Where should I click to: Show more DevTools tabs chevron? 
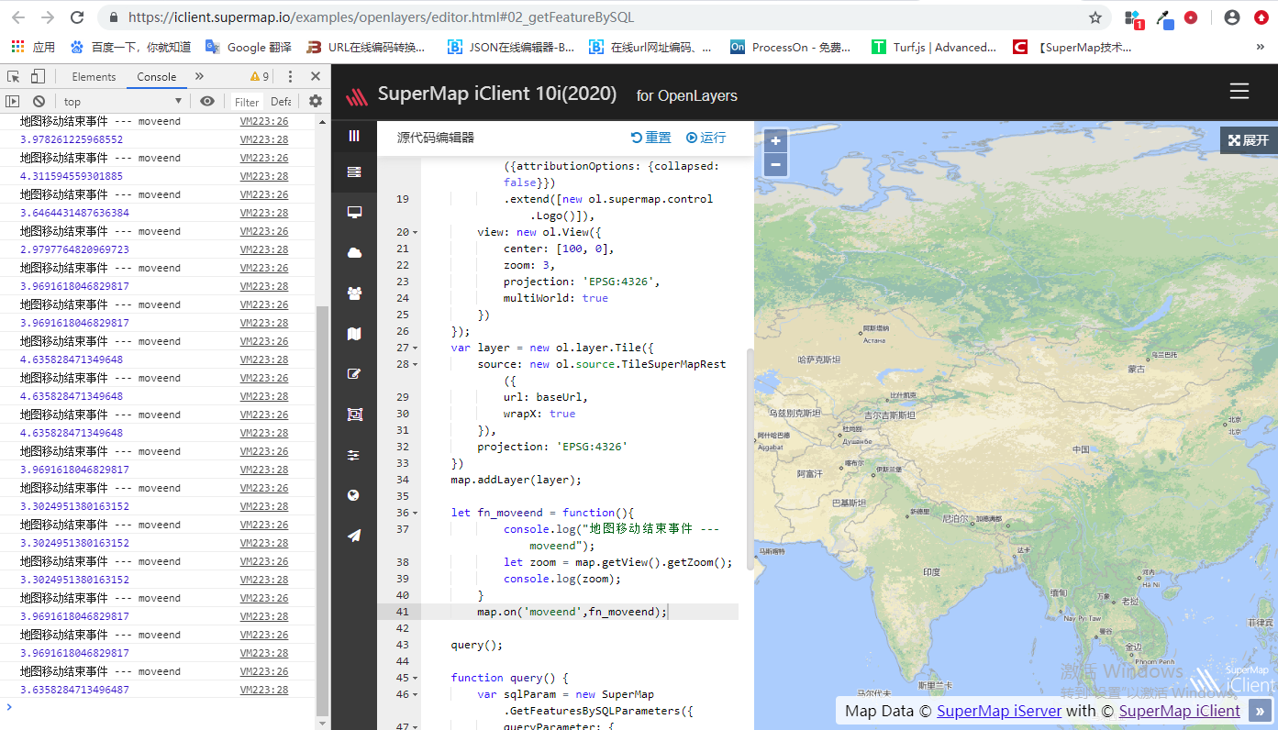(x=199, y=76)
